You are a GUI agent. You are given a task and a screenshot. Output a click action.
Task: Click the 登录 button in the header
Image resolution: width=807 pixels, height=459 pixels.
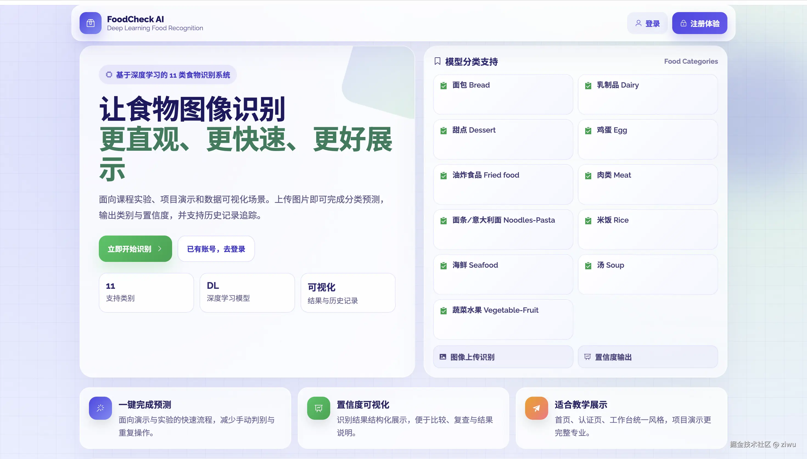click(647, 23)
